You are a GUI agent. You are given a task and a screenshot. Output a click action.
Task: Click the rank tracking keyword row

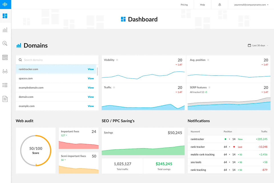(229, 170)
